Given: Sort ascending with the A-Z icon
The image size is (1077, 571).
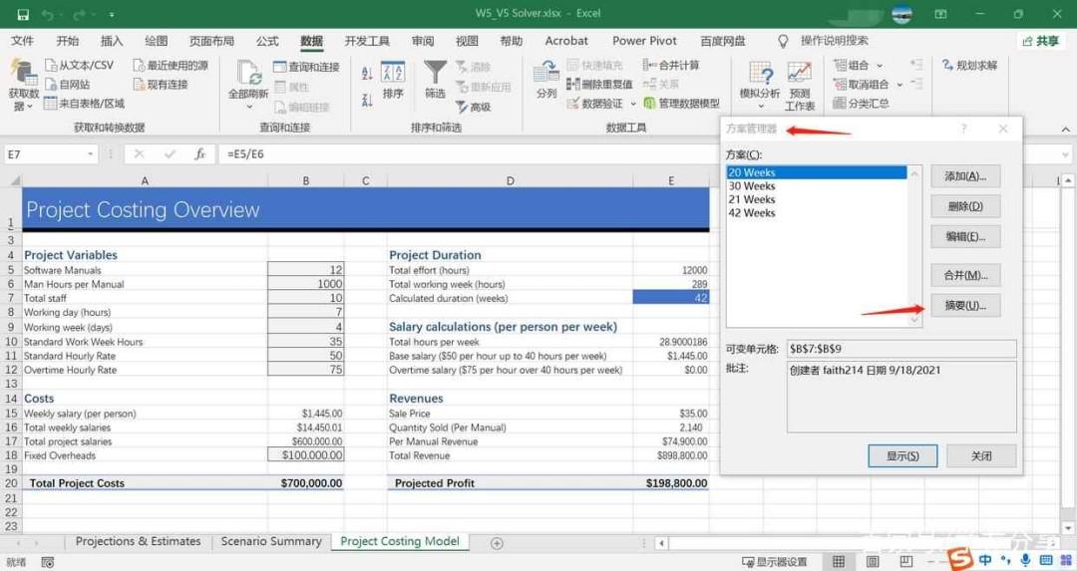Looking at the screenshot, I should 367,72.
